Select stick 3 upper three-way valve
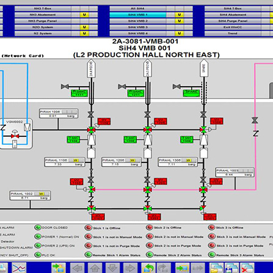This screenshot has width=273, height=273. tap(203, 129)
